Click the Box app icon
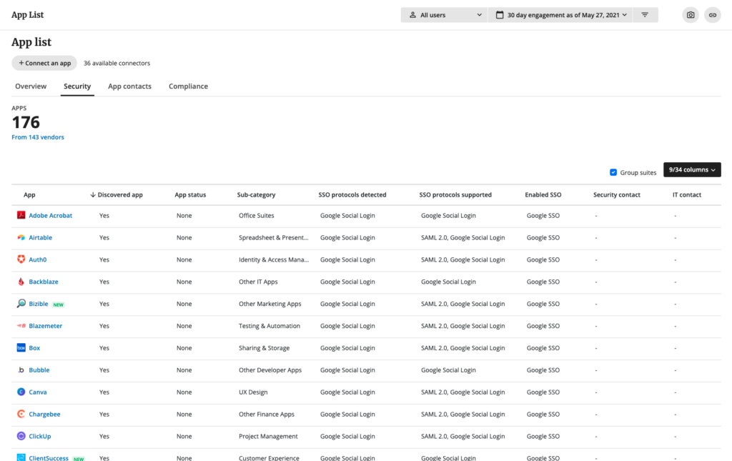 tap(21, 347)
